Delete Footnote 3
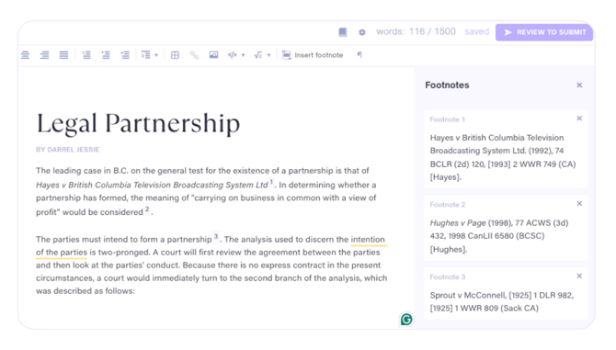 coord(579,277)
